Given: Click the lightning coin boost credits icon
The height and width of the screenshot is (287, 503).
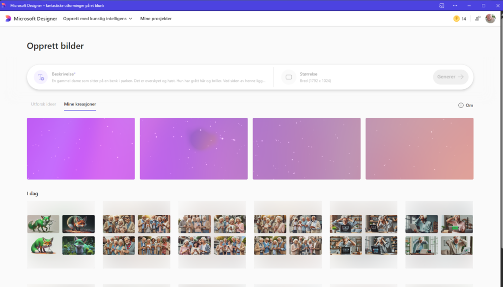Looking at the screenshot, I should [x=456, y=19].
